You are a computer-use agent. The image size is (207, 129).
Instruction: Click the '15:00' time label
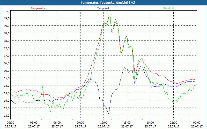point(127,123)
